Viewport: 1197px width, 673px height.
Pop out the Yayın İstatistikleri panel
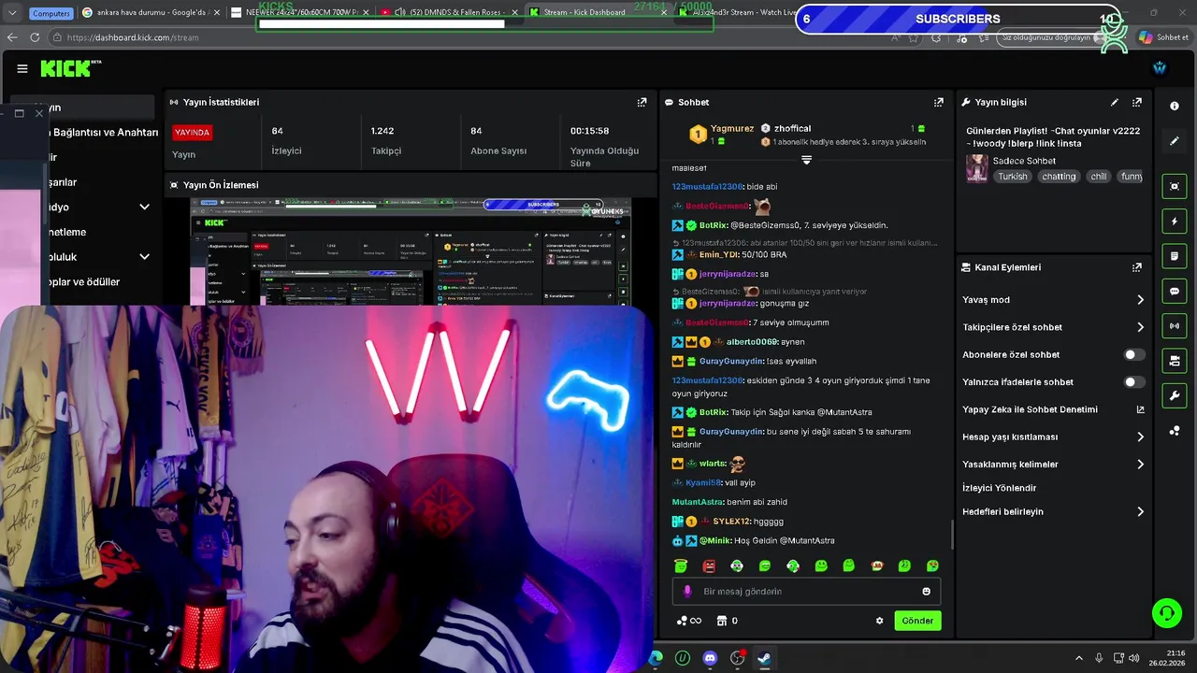point(642,102)
